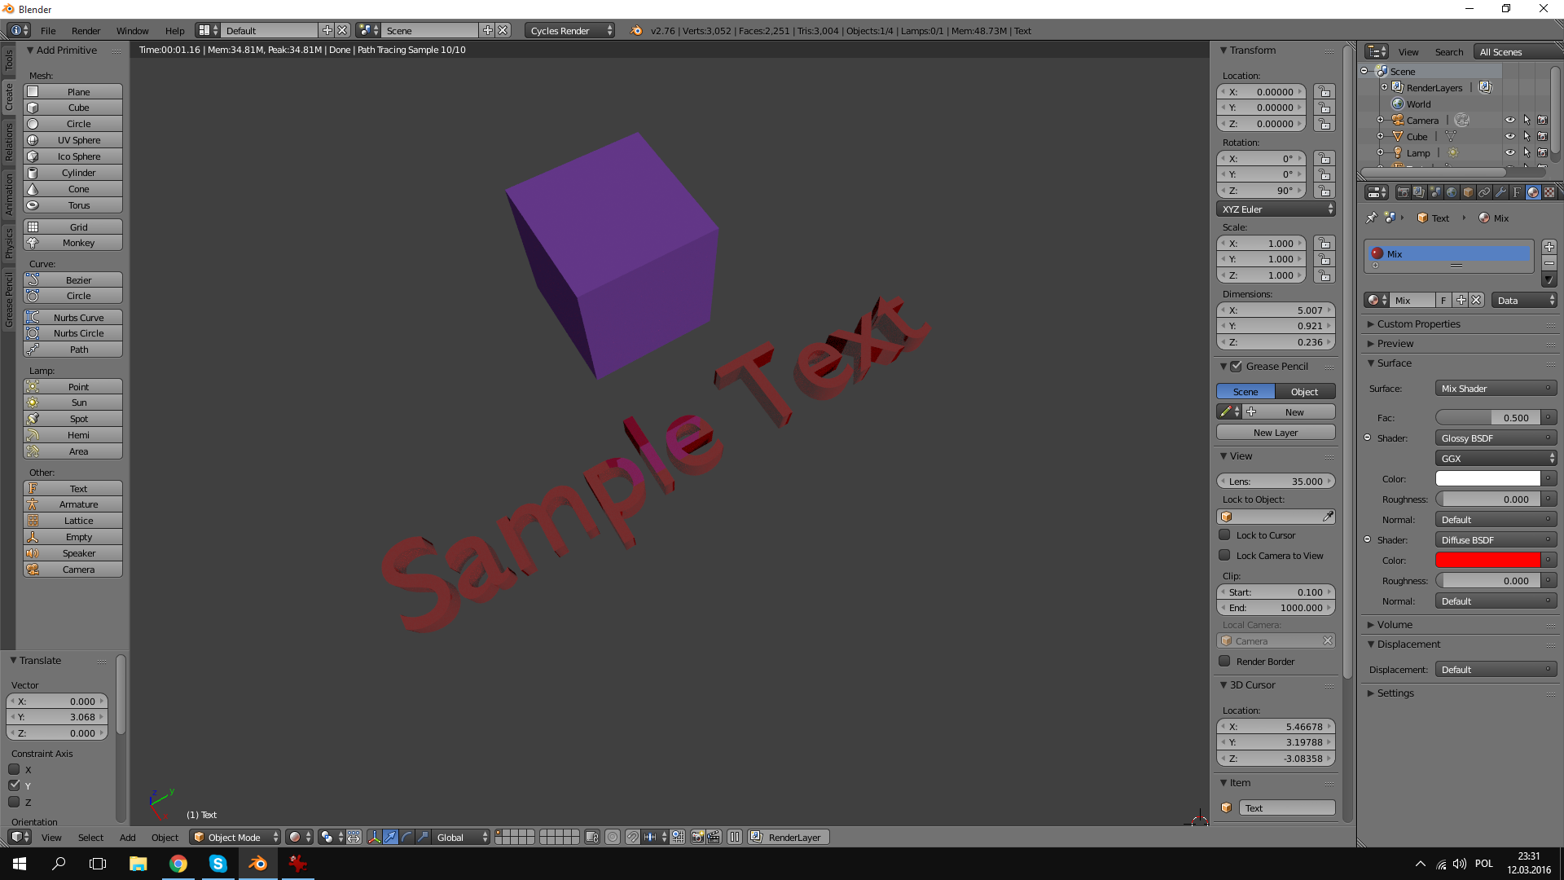
Task: Open the Surface shader dropdown
Action: [1487, 388]
